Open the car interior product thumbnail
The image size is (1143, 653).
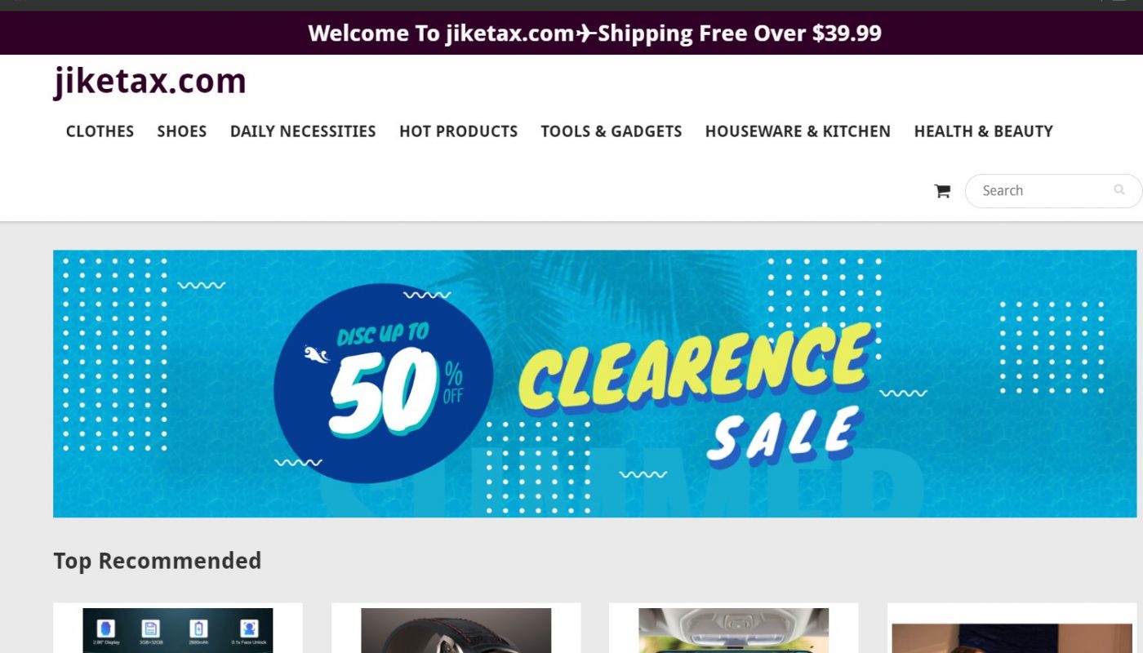tap(733, 630)
